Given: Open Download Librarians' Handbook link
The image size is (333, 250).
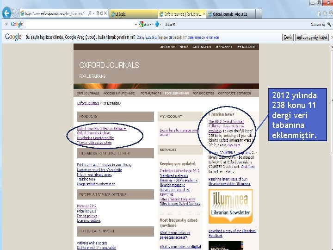Looking at the screenshot, I should coord(232,233).
